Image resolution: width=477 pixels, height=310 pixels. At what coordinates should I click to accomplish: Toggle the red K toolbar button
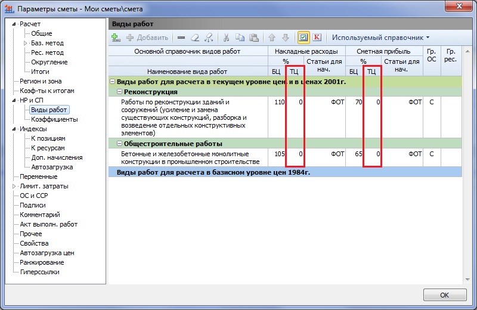[x=317, y=38]
